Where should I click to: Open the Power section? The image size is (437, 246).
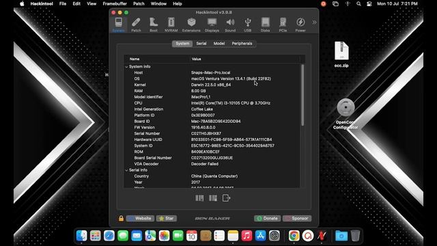coord(300,25)
